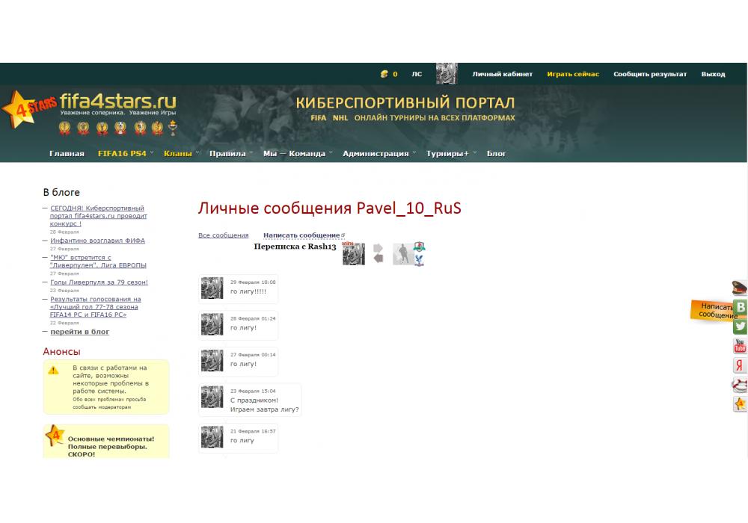Open Rash13's silhouette player avatar
Viewport: 748px width, 523px height.
[x=403, y=254]
